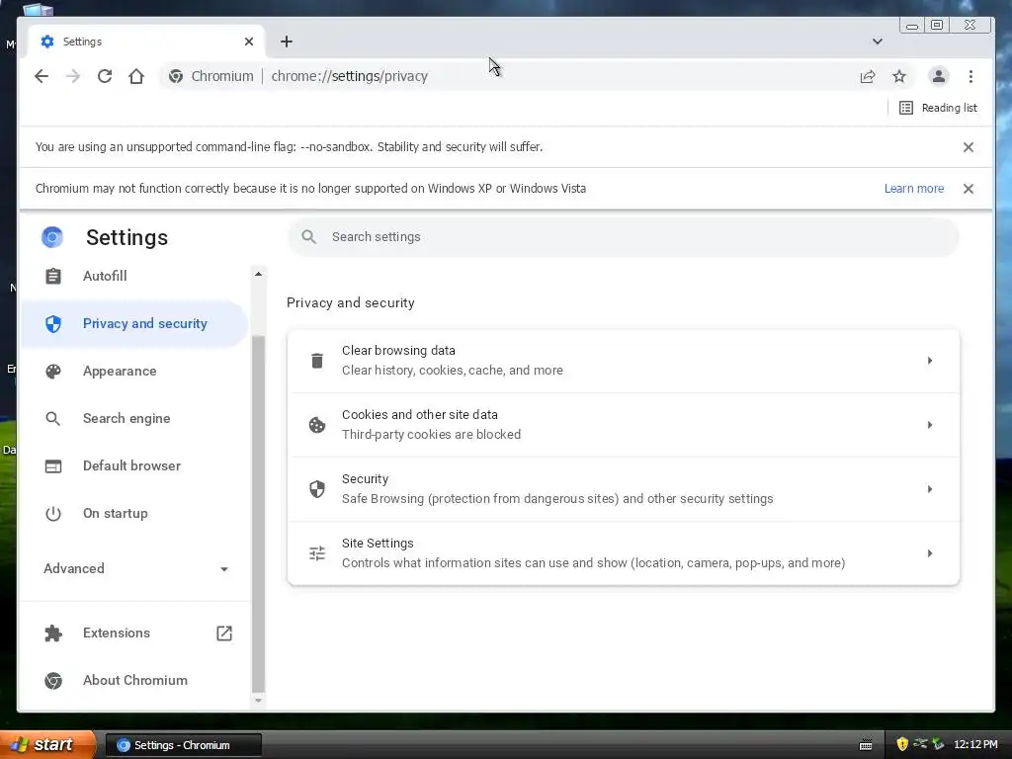1012x759 pixels.
Task: Open Security safe browsing settings
Action: tap(624, 489)
